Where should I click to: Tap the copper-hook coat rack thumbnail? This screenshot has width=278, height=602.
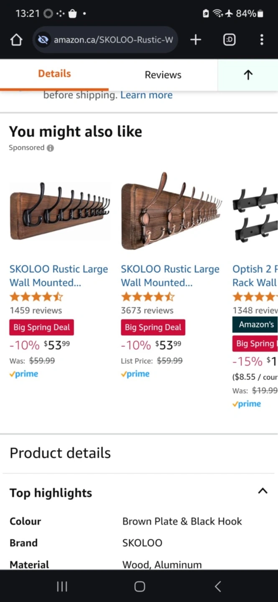[171, 211]
